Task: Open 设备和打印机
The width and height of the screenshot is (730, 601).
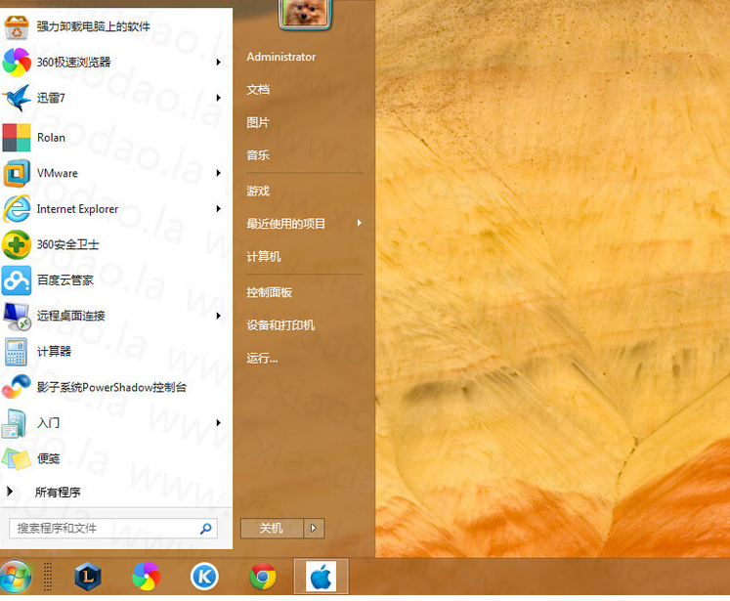Action: [x=280, y=325]
